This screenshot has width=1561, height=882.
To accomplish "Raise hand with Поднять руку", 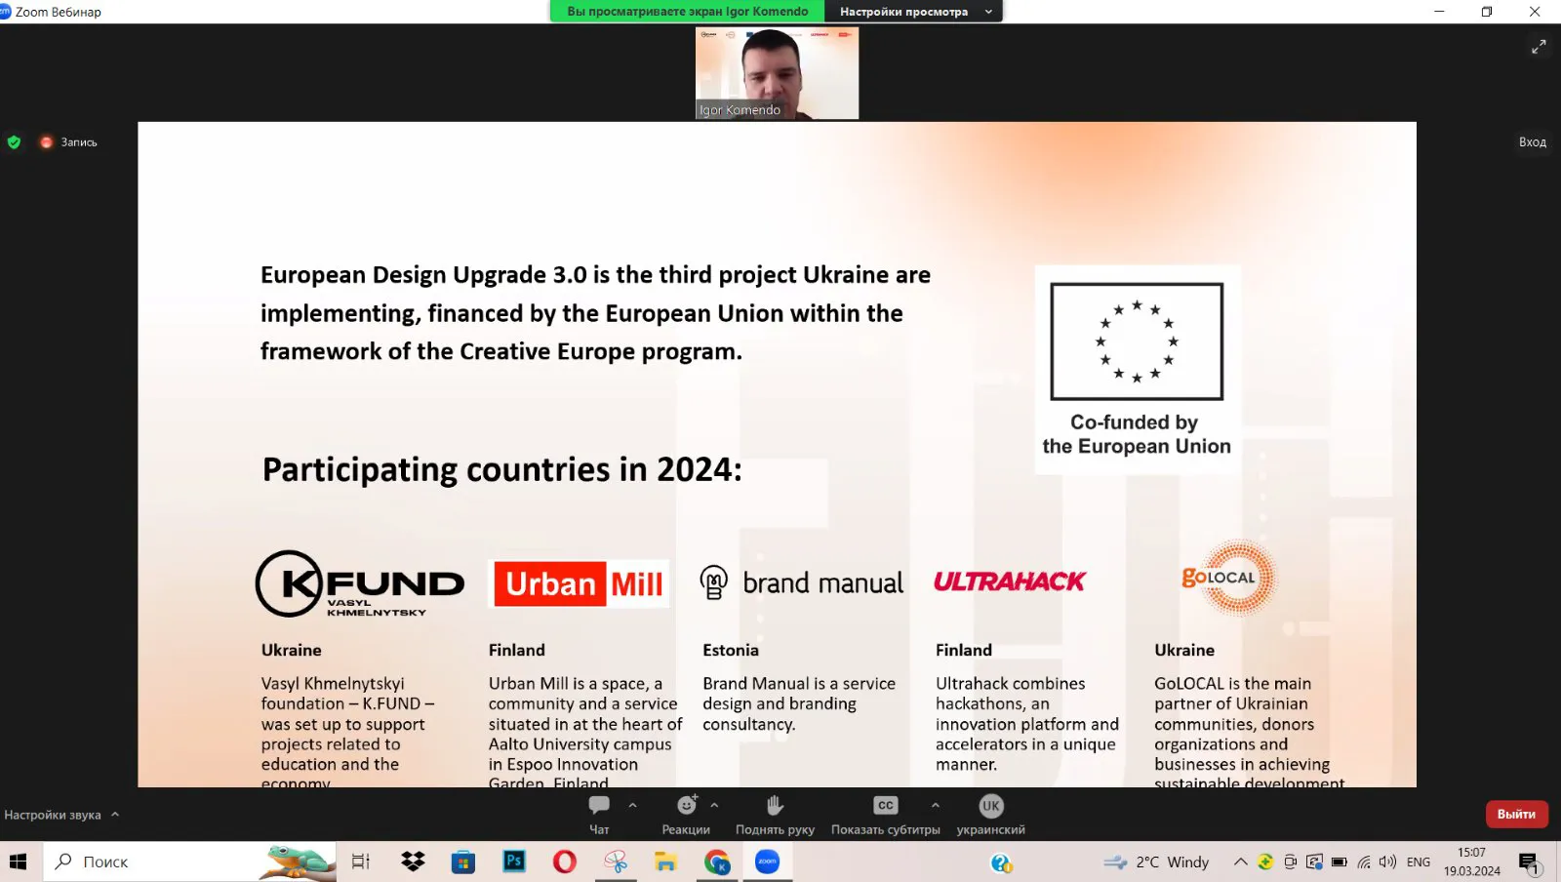I will tap(775, 814).
